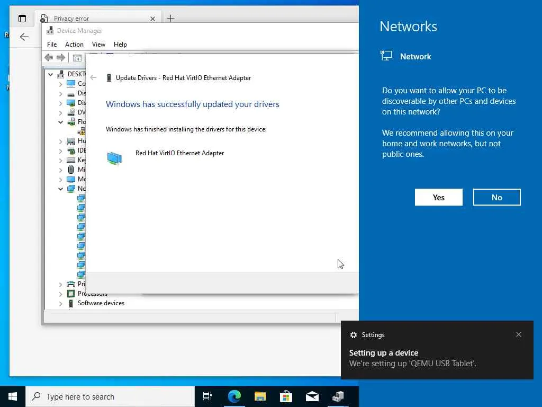Dismiss the Settings notification

click(519, 334)
